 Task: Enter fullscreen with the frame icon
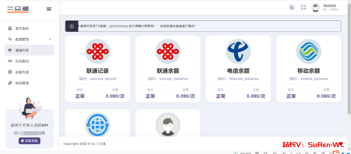[303, 8]
